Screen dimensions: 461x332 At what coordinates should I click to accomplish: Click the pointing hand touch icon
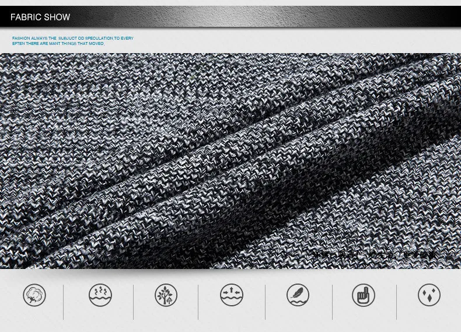coord(364,295)
